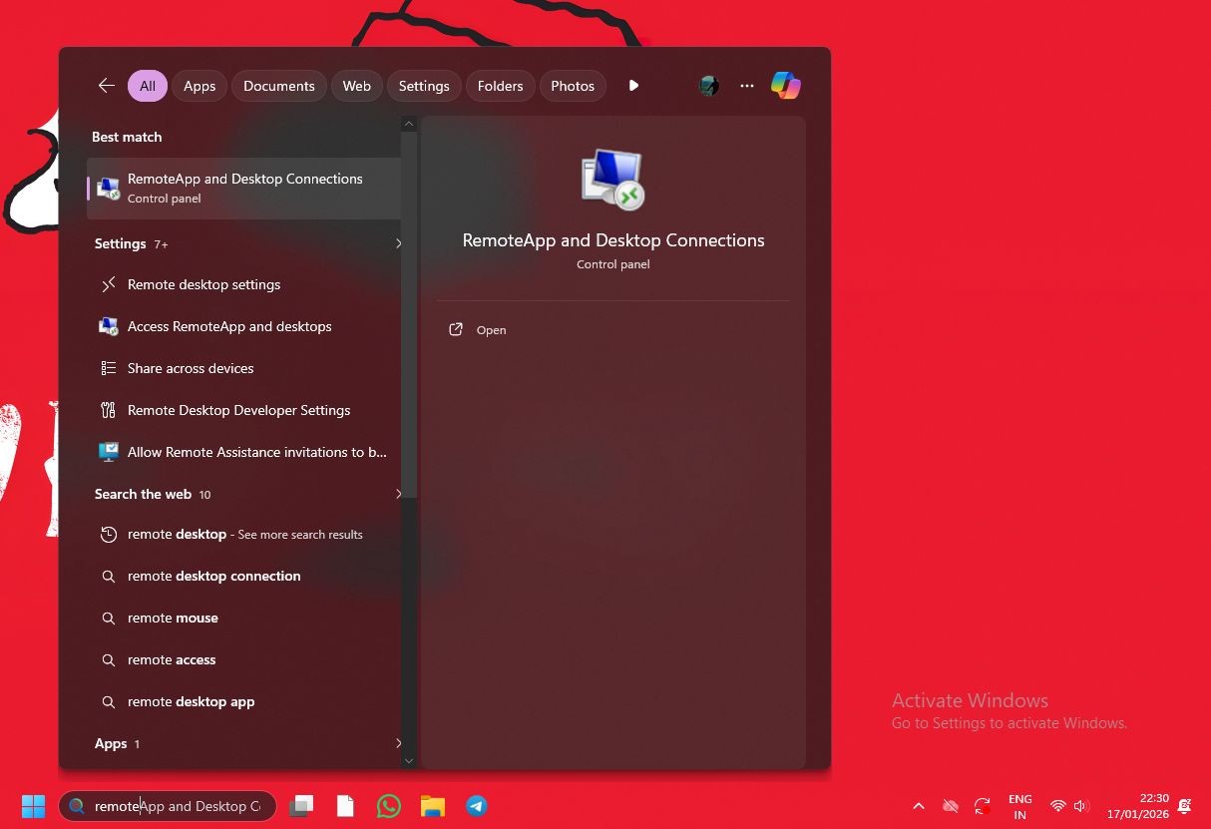Open Remote desktop settings result

[203, 284]
